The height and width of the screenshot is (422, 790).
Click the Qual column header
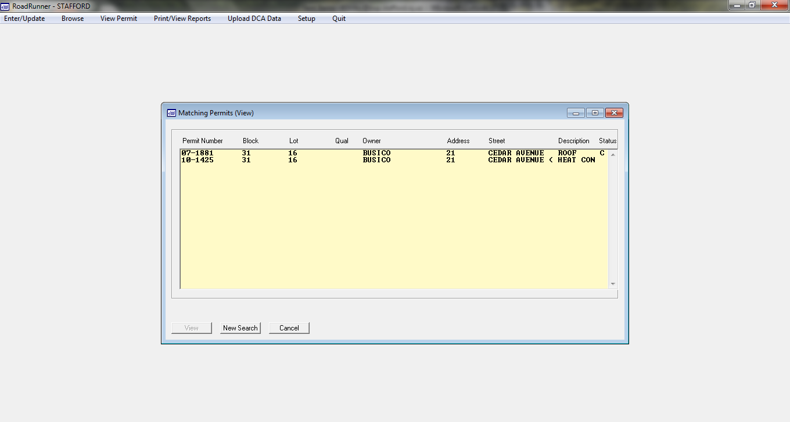342,141
